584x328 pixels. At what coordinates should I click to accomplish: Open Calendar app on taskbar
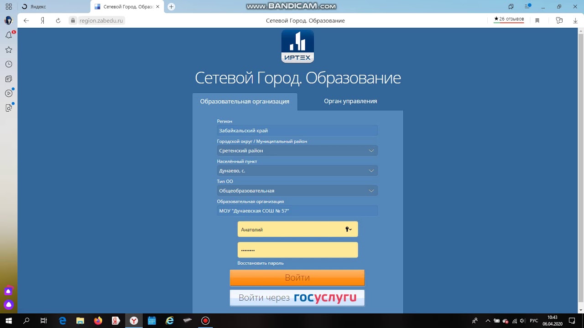click(152, 321)
